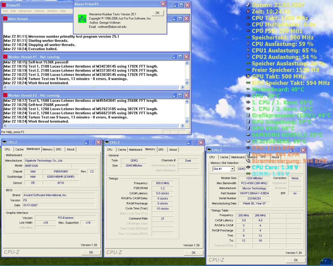Click the CPU Core voltage gadget icon
The height and width of the screenshot is (266, 333).
[x=248, y=167]
